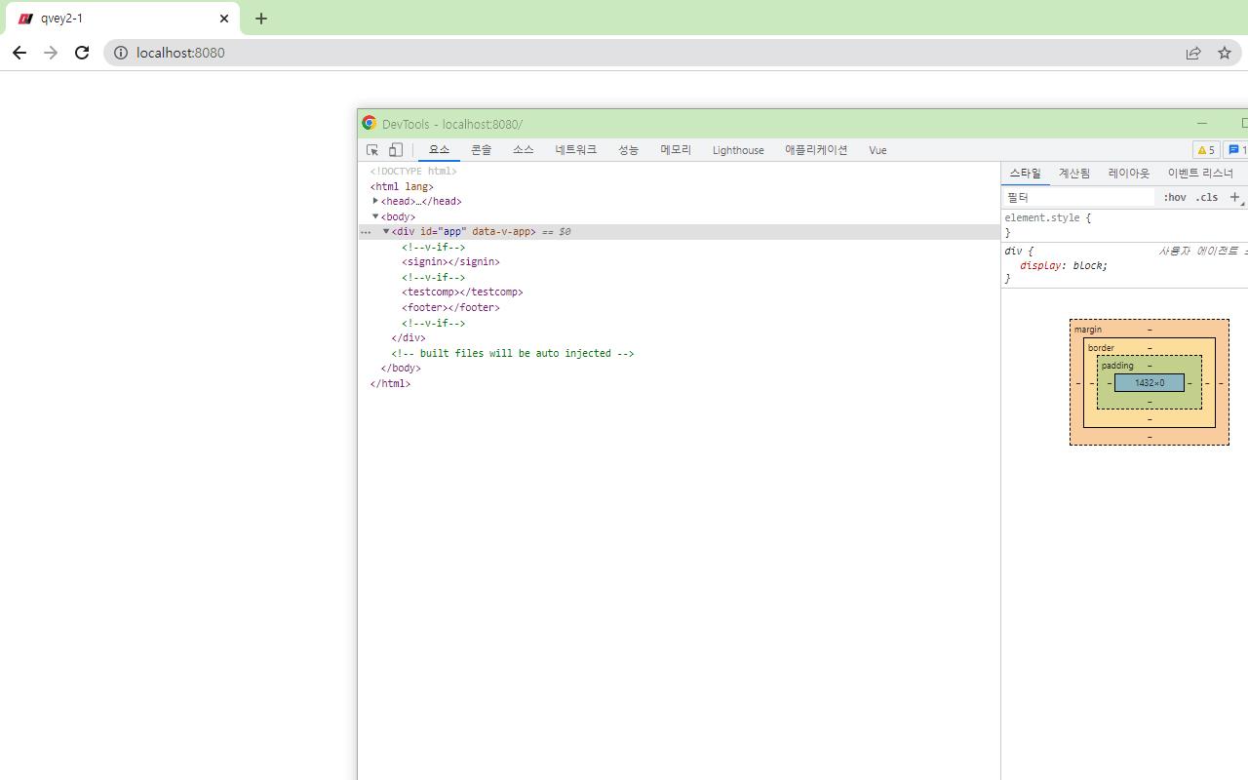1248x780 pixels.
Task: Open site information icon in address bar
Action: 120,53
